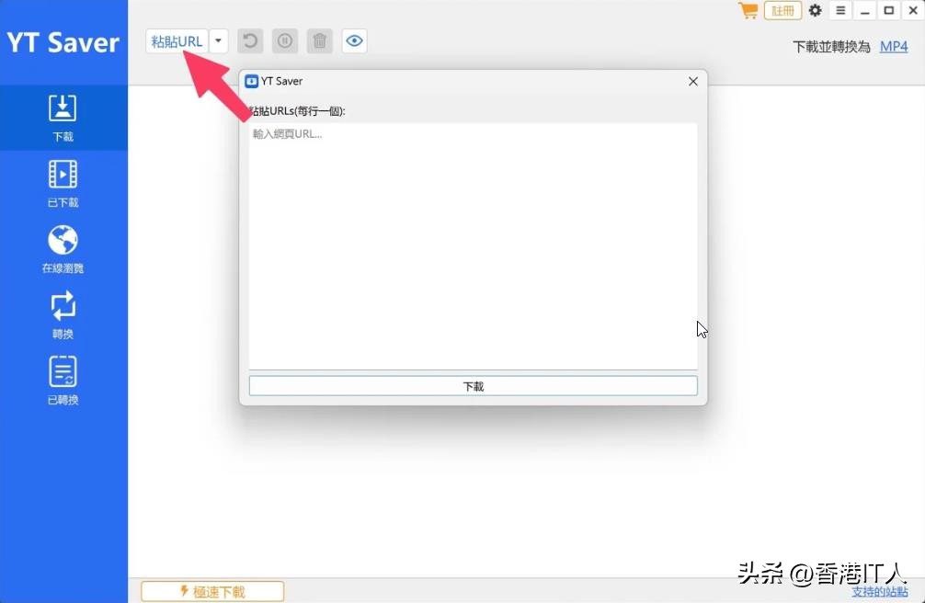The height and width of the screenshot is (603, 925).
Task: Expand the dropdown arrow beside 粘貼URL
Action: coord(219,41)
